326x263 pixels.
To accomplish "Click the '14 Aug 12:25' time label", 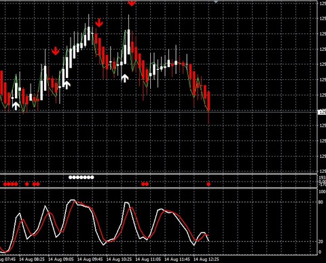I will [x=206, y=259].
